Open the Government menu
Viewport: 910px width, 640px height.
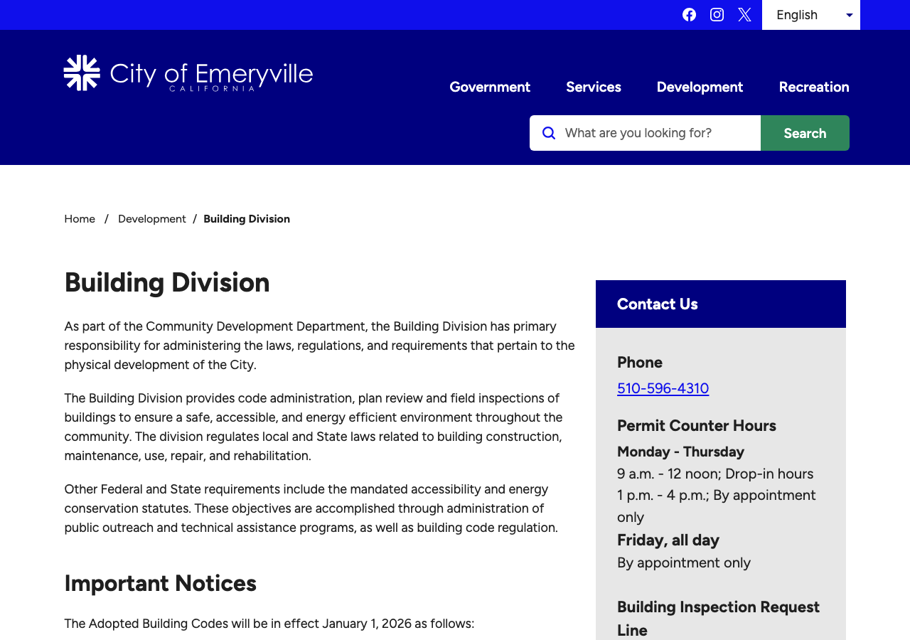tap(490, 87)
